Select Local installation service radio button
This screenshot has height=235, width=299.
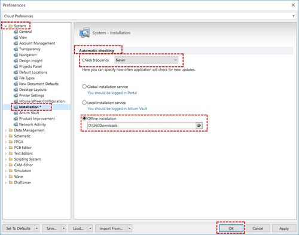click(x=84, y=102)
